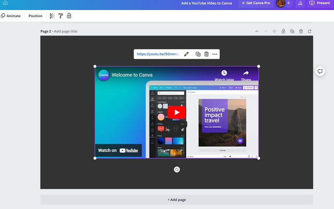Open the transparency checkerboard icon

point(52,16)
